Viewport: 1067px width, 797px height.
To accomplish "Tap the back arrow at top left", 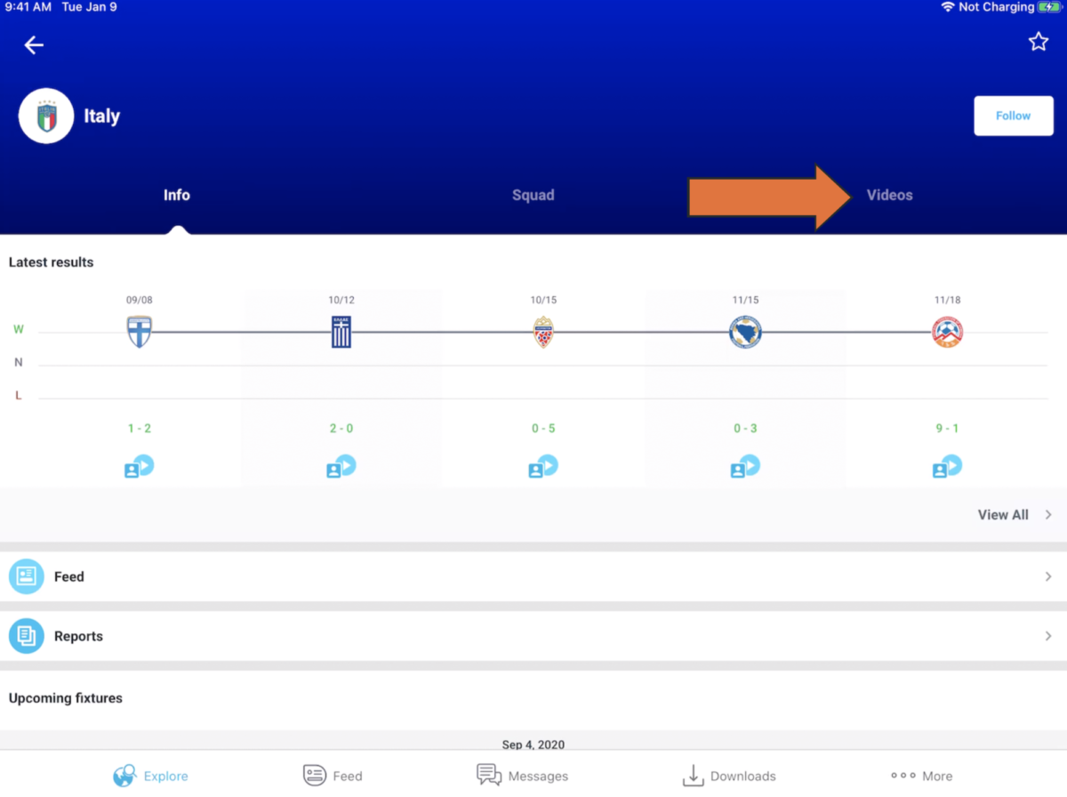I will 33,44.
